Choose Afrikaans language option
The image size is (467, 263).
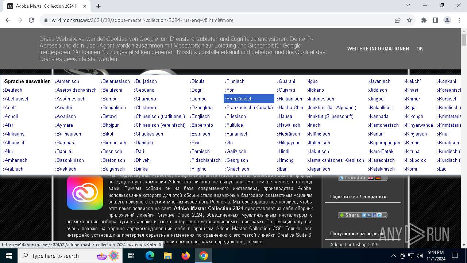coord(14,134)
